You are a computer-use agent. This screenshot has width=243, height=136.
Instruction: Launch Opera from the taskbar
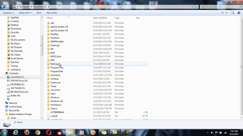49,133
